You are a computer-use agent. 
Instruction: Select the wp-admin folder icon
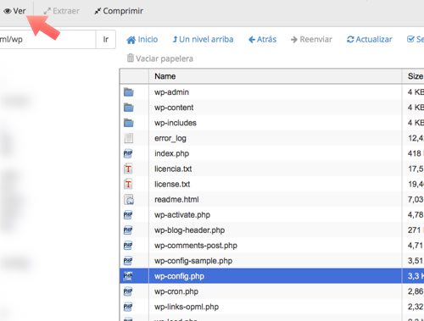tap(129, 92)
